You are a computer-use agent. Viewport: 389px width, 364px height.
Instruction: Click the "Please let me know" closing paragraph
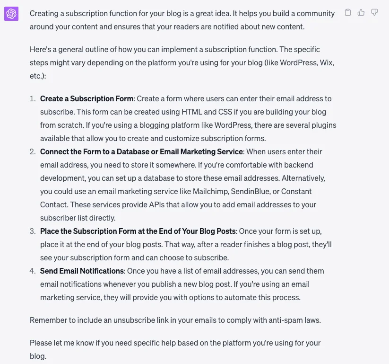click(x=175, y=343)
